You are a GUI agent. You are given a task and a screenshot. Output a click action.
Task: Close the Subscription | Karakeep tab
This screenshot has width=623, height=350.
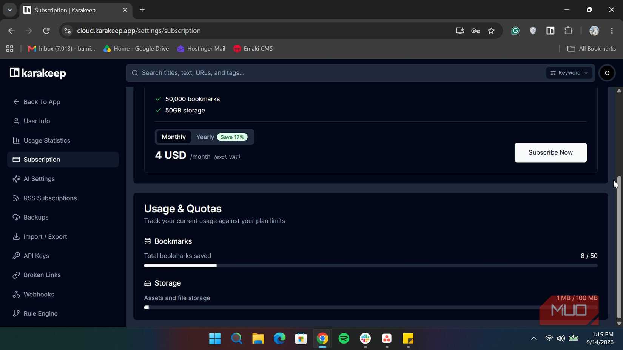125,10
